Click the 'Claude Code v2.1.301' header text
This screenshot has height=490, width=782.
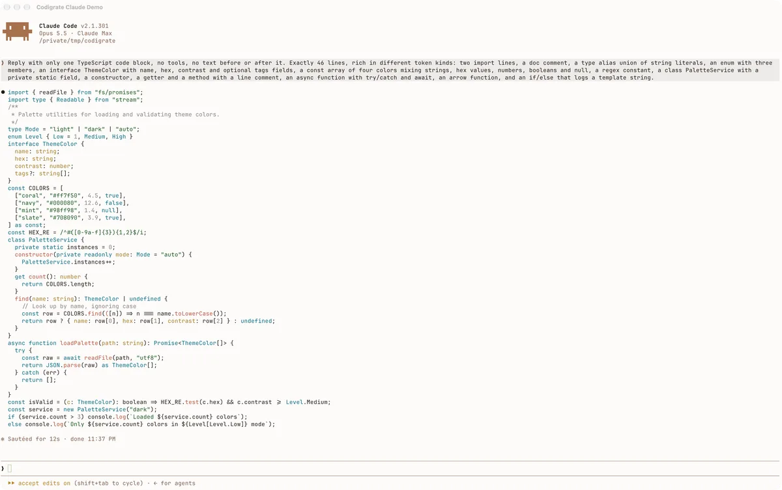(74, 26)
